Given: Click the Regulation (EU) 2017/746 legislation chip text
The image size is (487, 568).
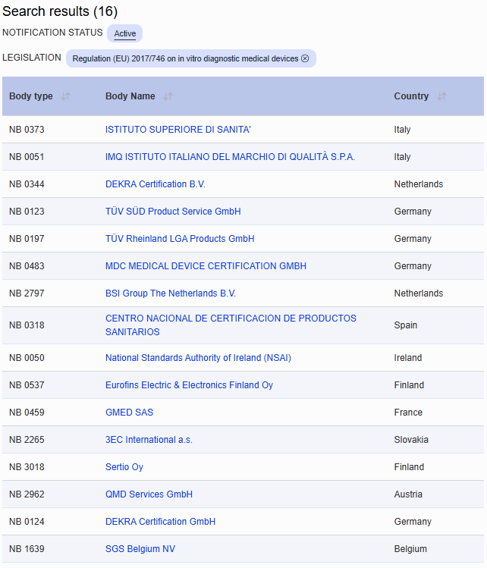Looking at the screenshot, I should [x=185, y=58].
